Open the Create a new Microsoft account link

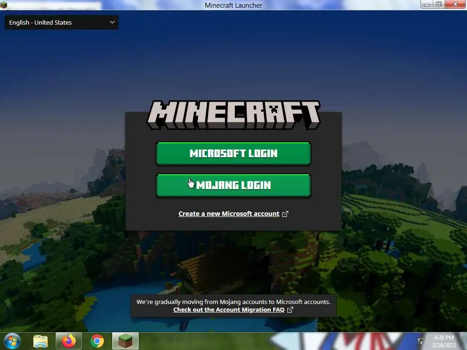point(229,214)
